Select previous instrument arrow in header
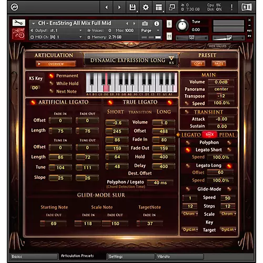 click(x=127, y=23)
